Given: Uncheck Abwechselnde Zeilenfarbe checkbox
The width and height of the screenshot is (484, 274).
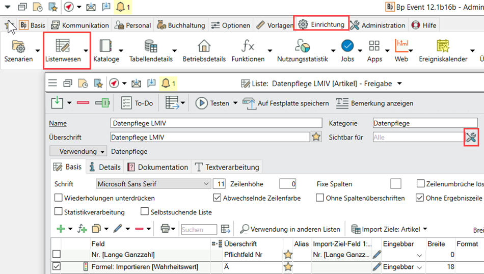Looking at the screenshot, I should point(217,198).
